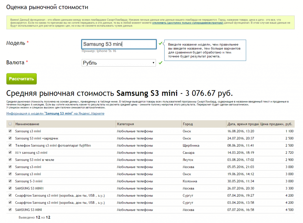Screen dimensions: 303x223
Task: Click the green Рассчитать button
Action: click(21, 79)
